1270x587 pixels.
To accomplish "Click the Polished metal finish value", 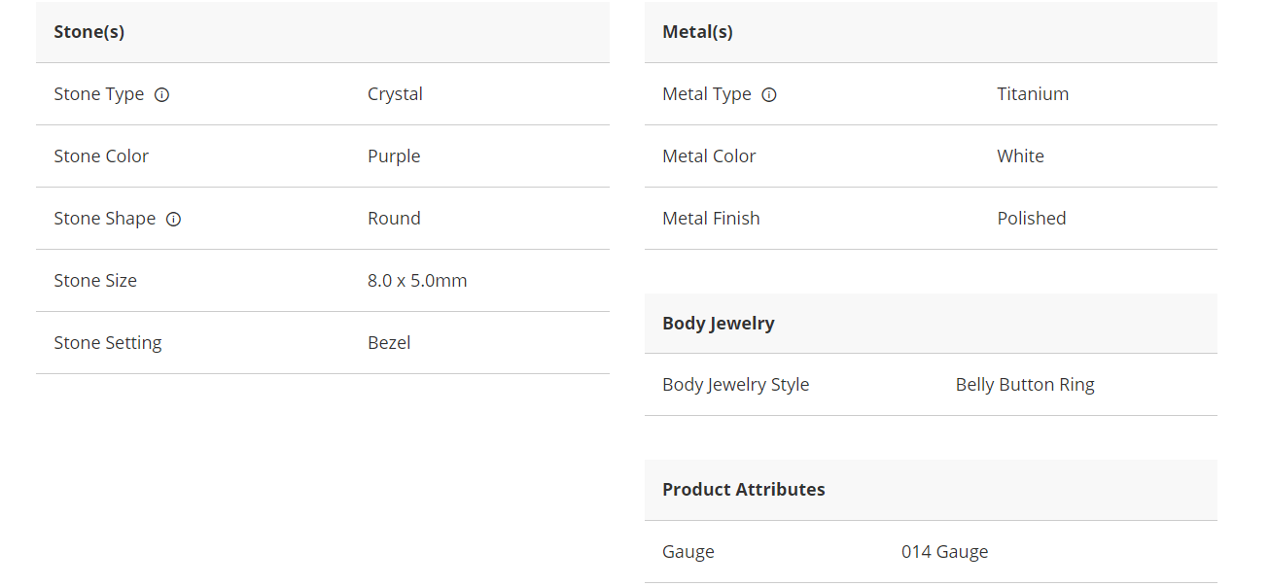I will click(1032, 219).
